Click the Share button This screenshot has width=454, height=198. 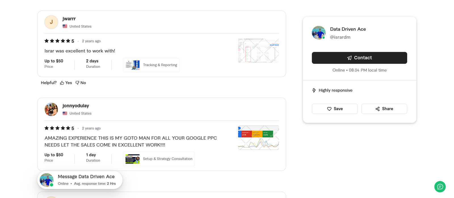384,109
